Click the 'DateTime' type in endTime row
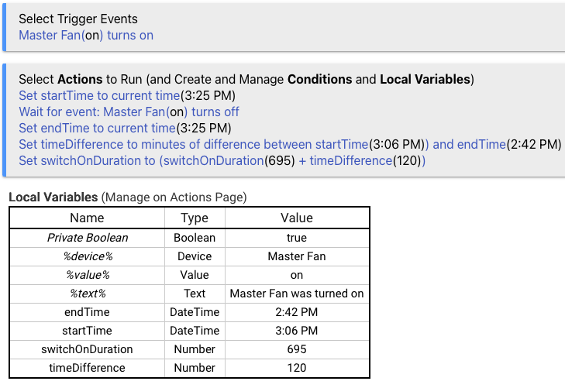The width and height of the screenshot is (565, 388). pyautogui.click(x=195, y=312)
